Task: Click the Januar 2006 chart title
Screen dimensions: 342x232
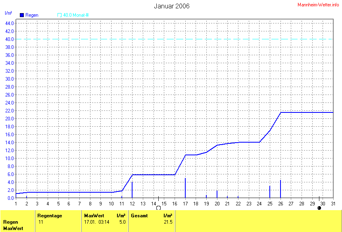Action: coord(171,6)
